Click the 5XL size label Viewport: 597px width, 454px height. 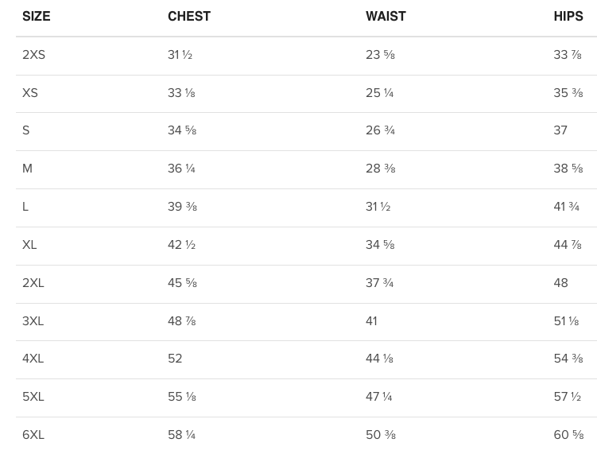tap(33, 397)
